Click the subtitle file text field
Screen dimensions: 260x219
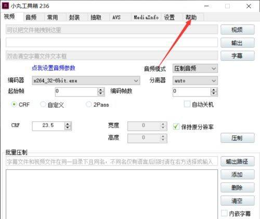click(x=112, y=56)
